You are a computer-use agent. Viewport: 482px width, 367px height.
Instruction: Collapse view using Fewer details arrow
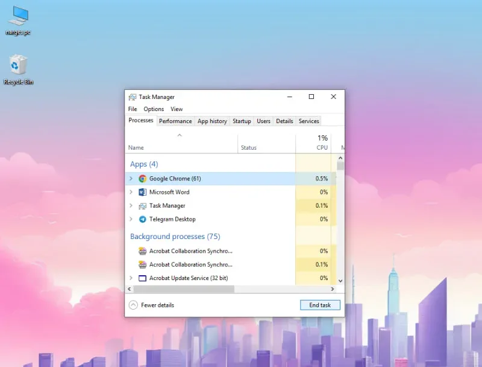click(x=133, y=305)
